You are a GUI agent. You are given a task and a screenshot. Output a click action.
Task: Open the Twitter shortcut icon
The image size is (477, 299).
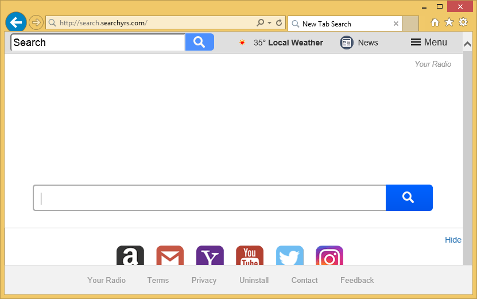289,257
